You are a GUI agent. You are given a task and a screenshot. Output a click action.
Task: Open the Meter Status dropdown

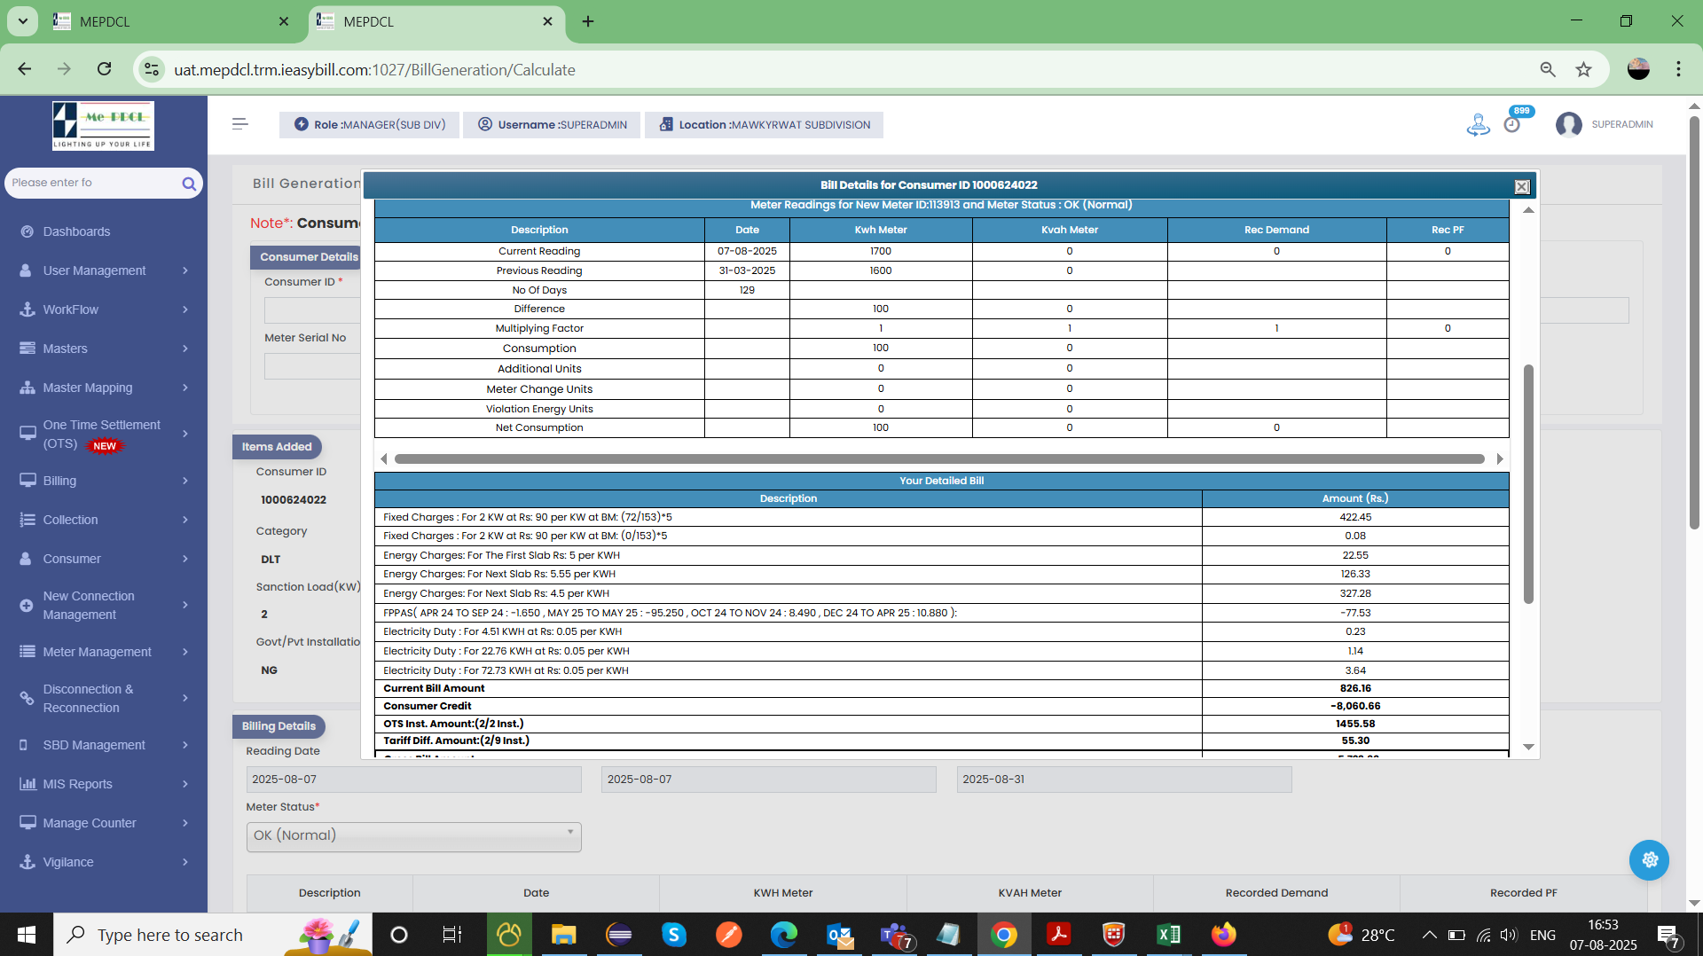tap(413, 835)
